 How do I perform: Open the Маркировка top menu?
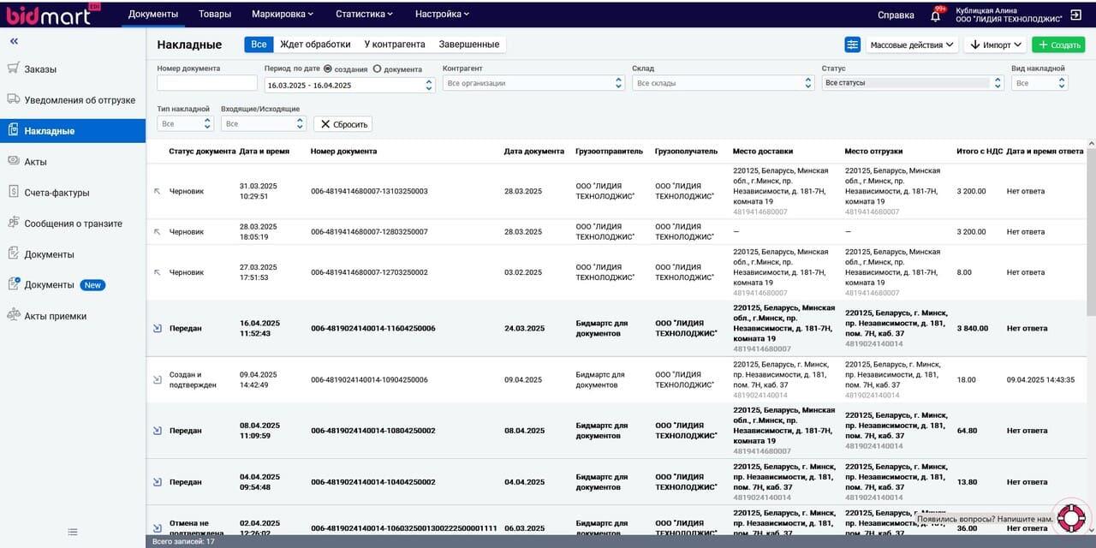tap(283, 14)
